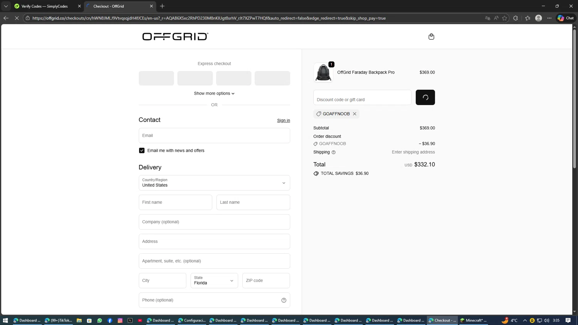Click the Address field
This screenshot has width=578, height=325.
click(x=214, y=241)
